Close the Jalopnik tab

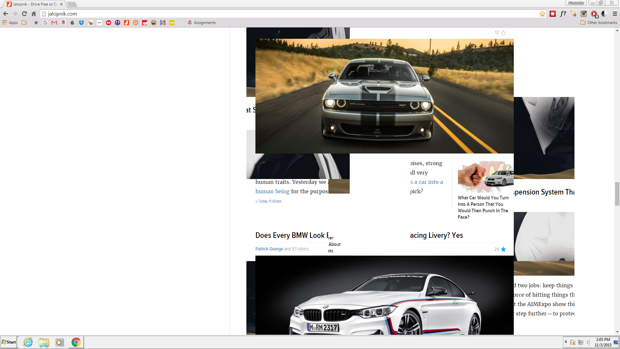[61, 4]
